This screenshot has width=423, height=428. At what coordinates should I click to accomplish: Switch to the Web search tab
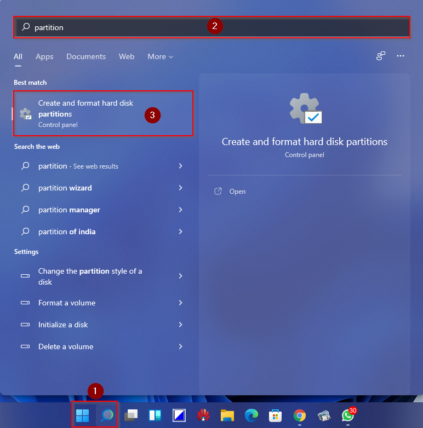click(127, 56)
